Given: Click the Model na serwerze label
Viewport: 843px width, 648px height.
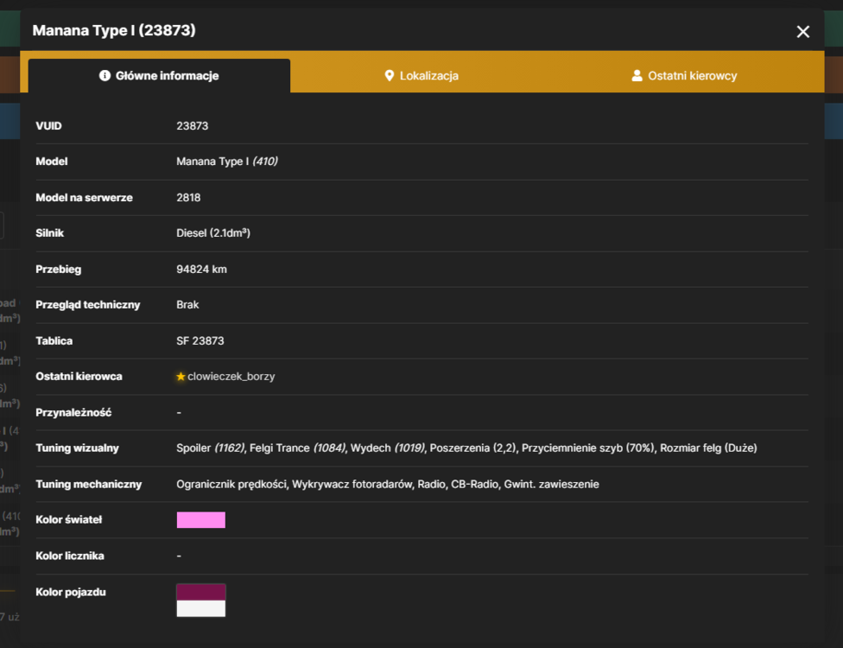Looking at the screenshot, I should pyautogui.click(x=84, y=197).
